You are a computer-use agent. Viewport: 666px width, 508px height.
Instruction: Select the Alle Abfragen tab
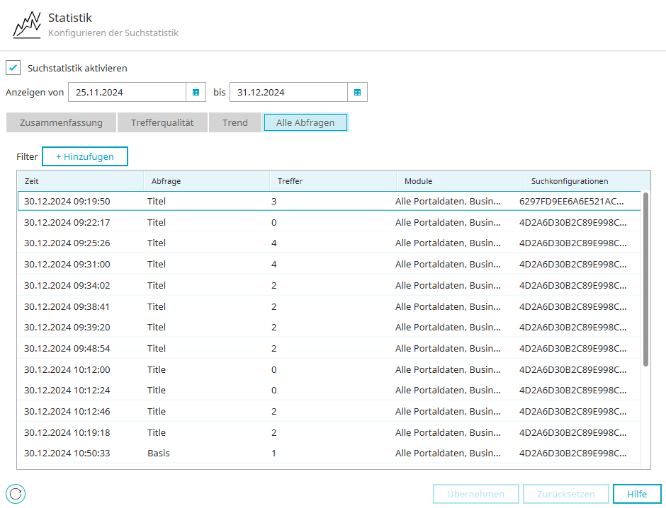(305, 122)
